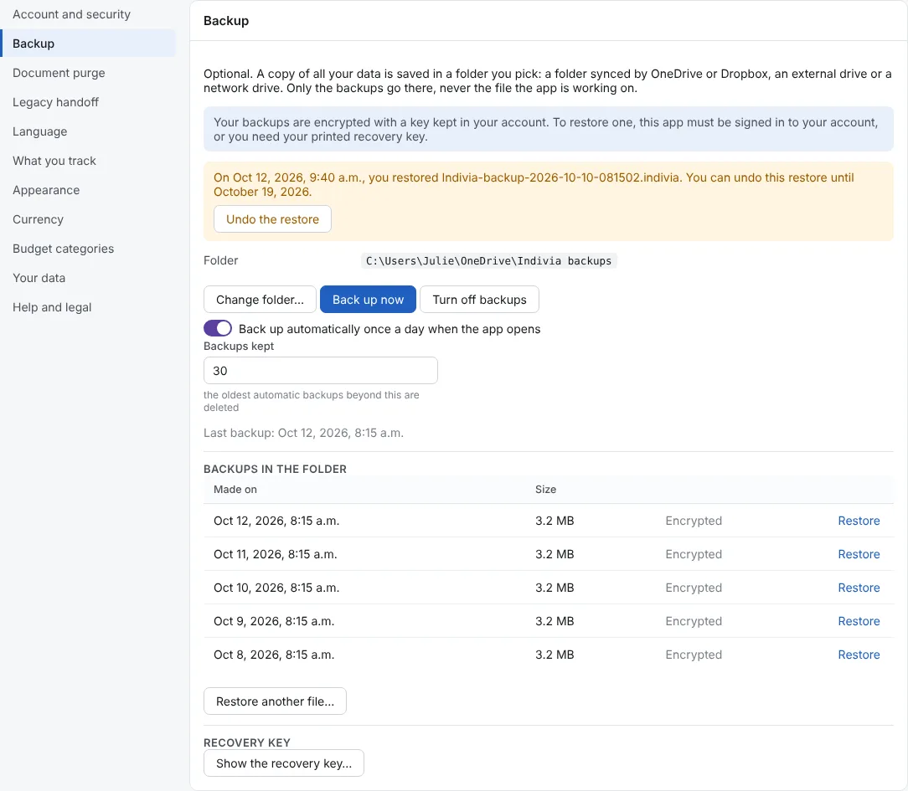Click the Encrypted label in Oct 10 row

coord(694,588)
